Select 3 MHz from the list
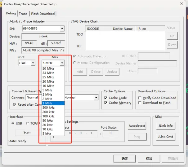Screen dimensions: 188x167 pos(53,94)
